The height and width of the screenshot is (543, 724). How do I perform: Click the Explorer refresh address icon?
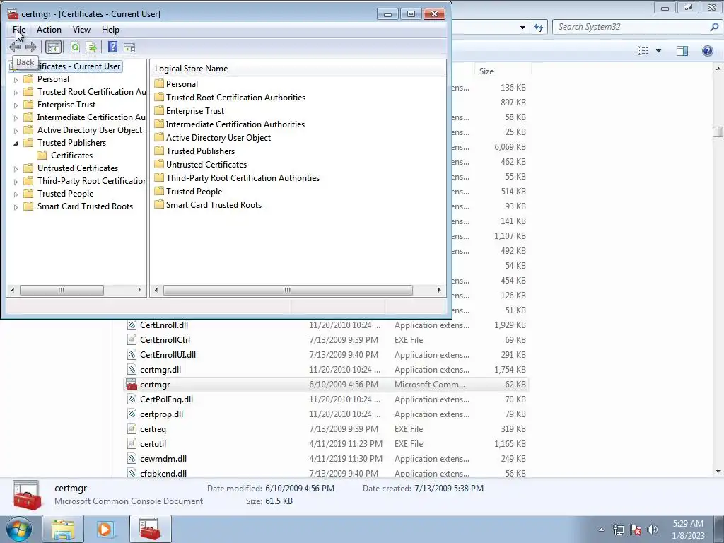click(539, 27)
